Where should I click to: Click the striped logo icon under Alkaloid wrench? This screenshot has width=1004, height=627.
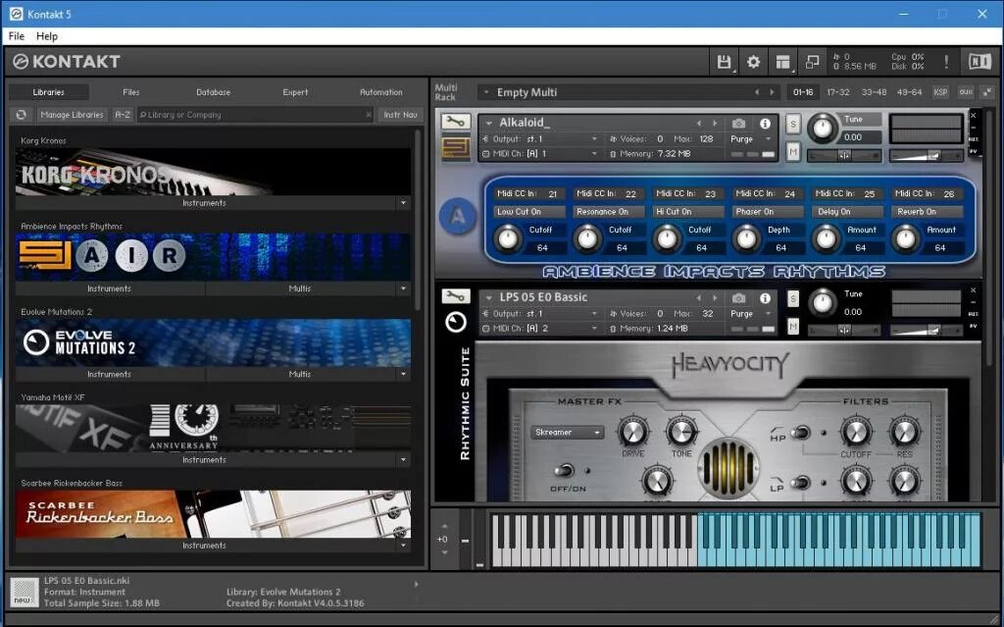(x=455, y=149)
